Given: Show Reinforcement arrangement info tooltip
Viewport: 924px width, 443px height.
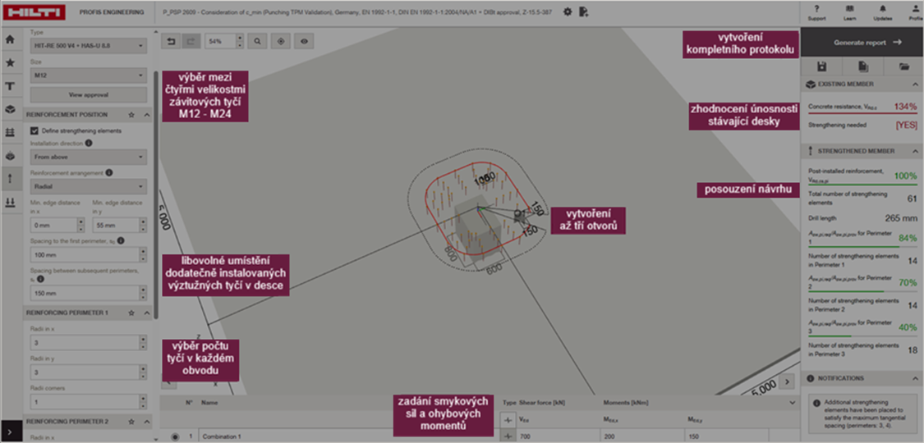Looking at the screenshot, I should coord(109,173).
